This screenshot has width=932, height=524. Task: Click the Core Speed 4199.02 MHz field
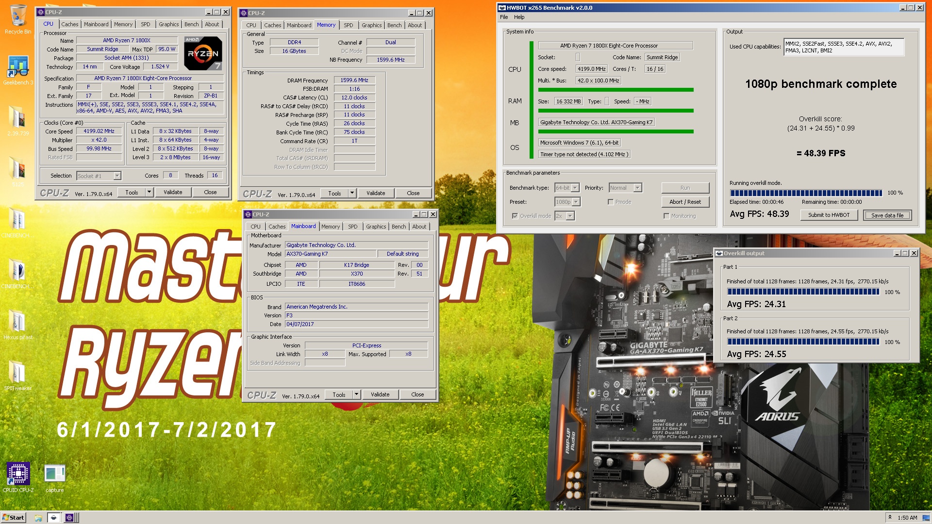tap(99, 131)
